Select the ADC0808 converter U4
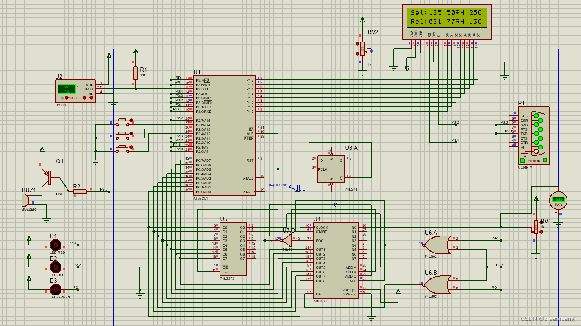This screenshot has width=581, height=326. point(335,260)
